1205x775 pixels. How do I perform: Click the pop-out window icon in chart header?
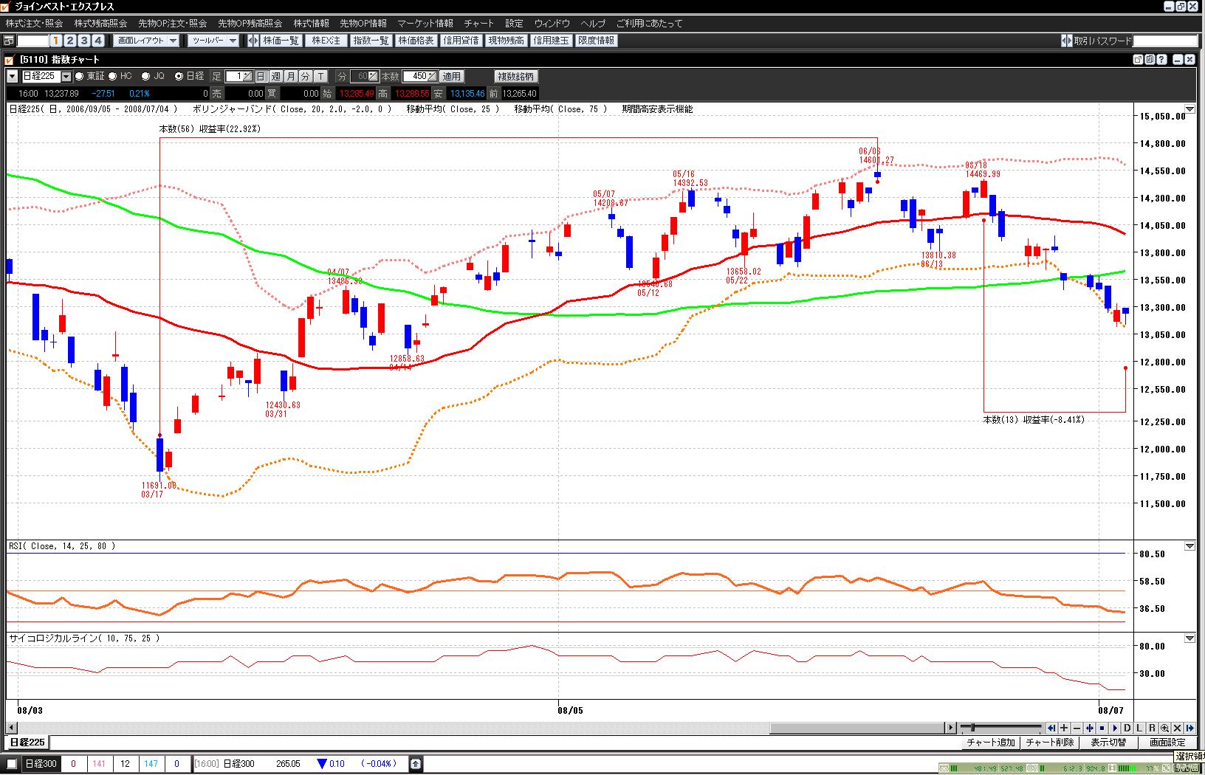[x=1138, y=60]
